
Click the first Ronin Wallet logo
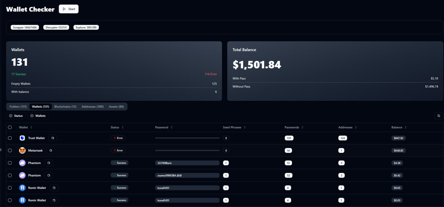point(22,188)
